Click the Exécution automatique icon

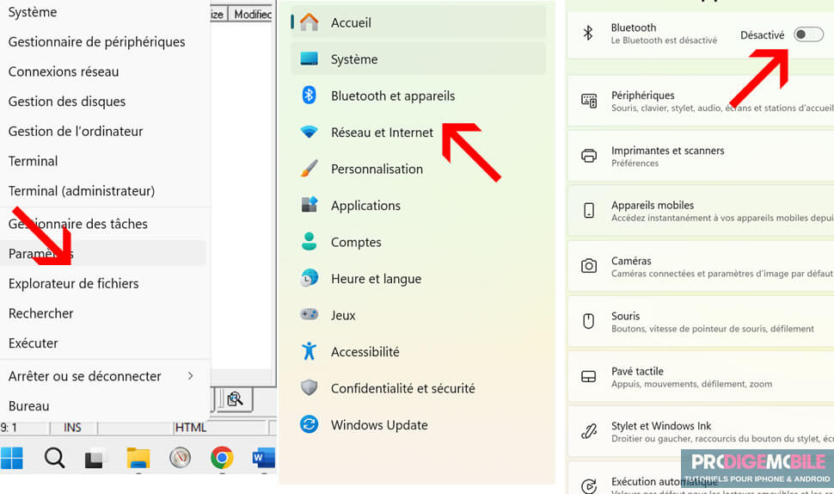(x=589, y=486)
